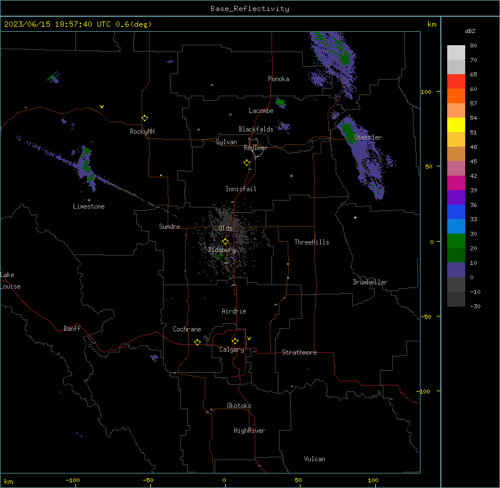Screen dimensions: 500x488
Task: Pick the light gray 70-80 dBZ swatch
Action: pos(456,53)
